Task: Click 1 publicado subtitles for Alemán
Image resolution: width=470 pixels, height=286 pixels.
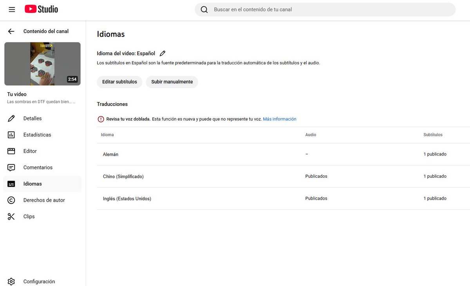Action: [435, 155]
